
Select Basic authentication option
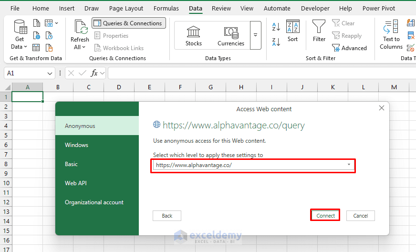pyautogui.click(x=97, y=164)
